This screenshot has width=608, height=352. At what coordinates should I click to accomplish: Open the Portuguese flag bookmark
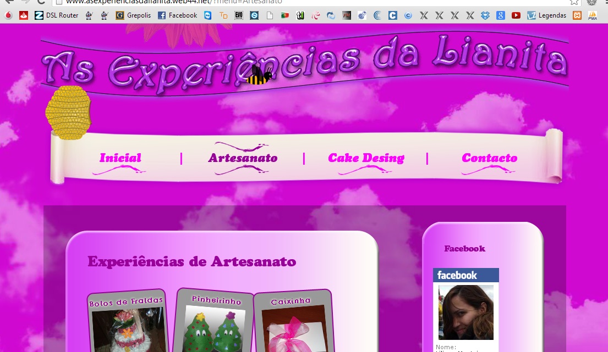click(x=285, y=15)
